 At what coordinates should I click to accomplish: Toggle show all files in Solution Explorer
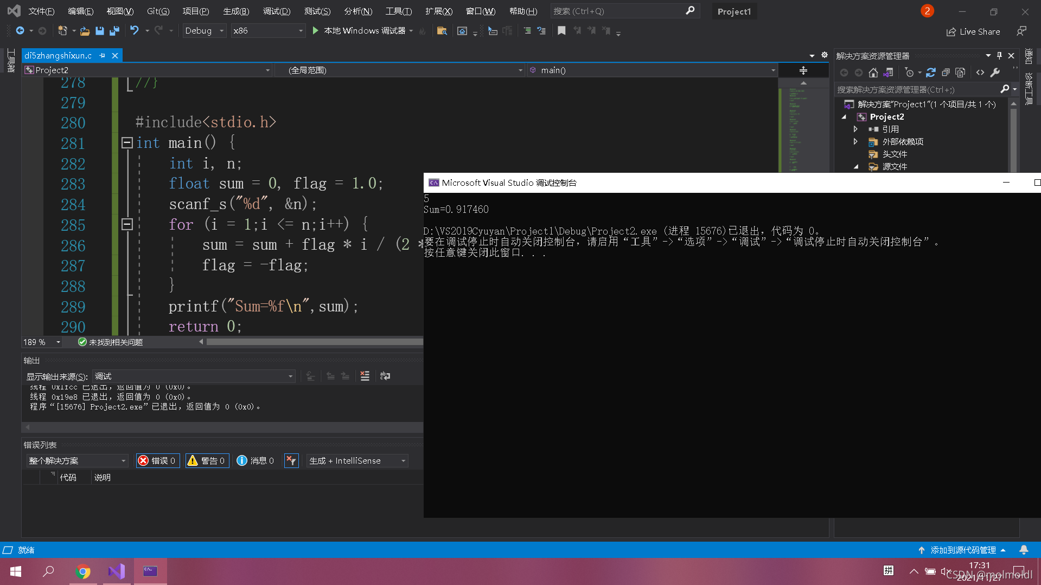960,73
